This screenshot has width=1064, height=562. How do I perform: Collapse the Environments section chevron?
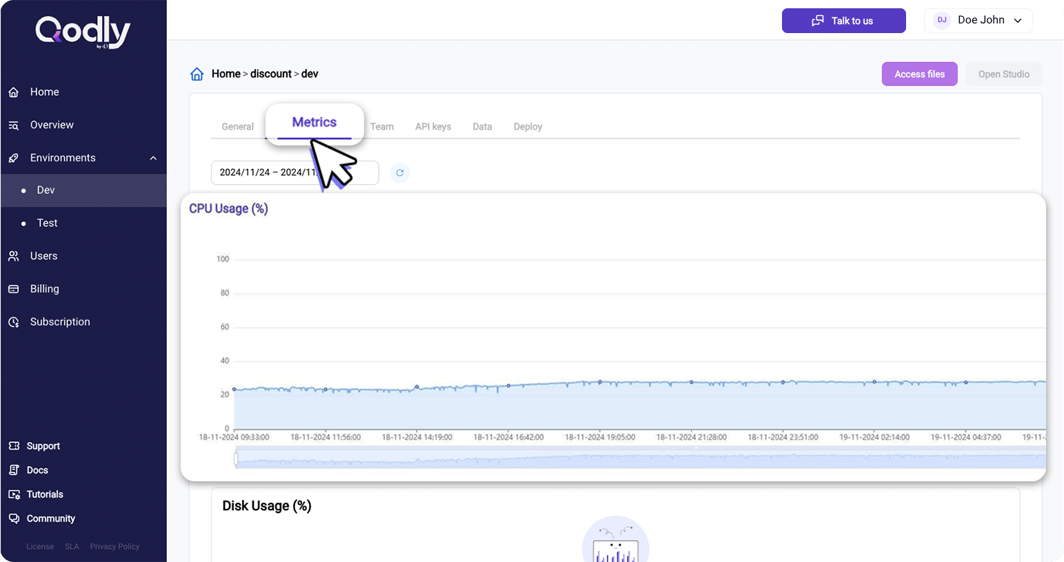pos(153,159)
